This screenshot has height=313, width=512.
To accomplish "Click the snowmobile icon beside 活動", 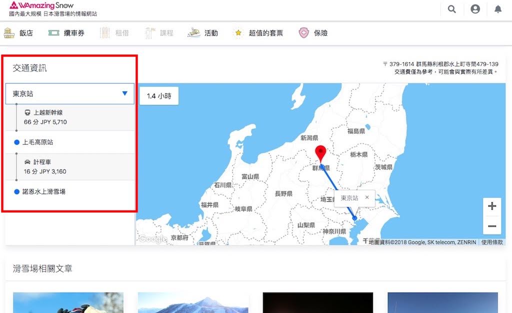I will click(194, 32).
